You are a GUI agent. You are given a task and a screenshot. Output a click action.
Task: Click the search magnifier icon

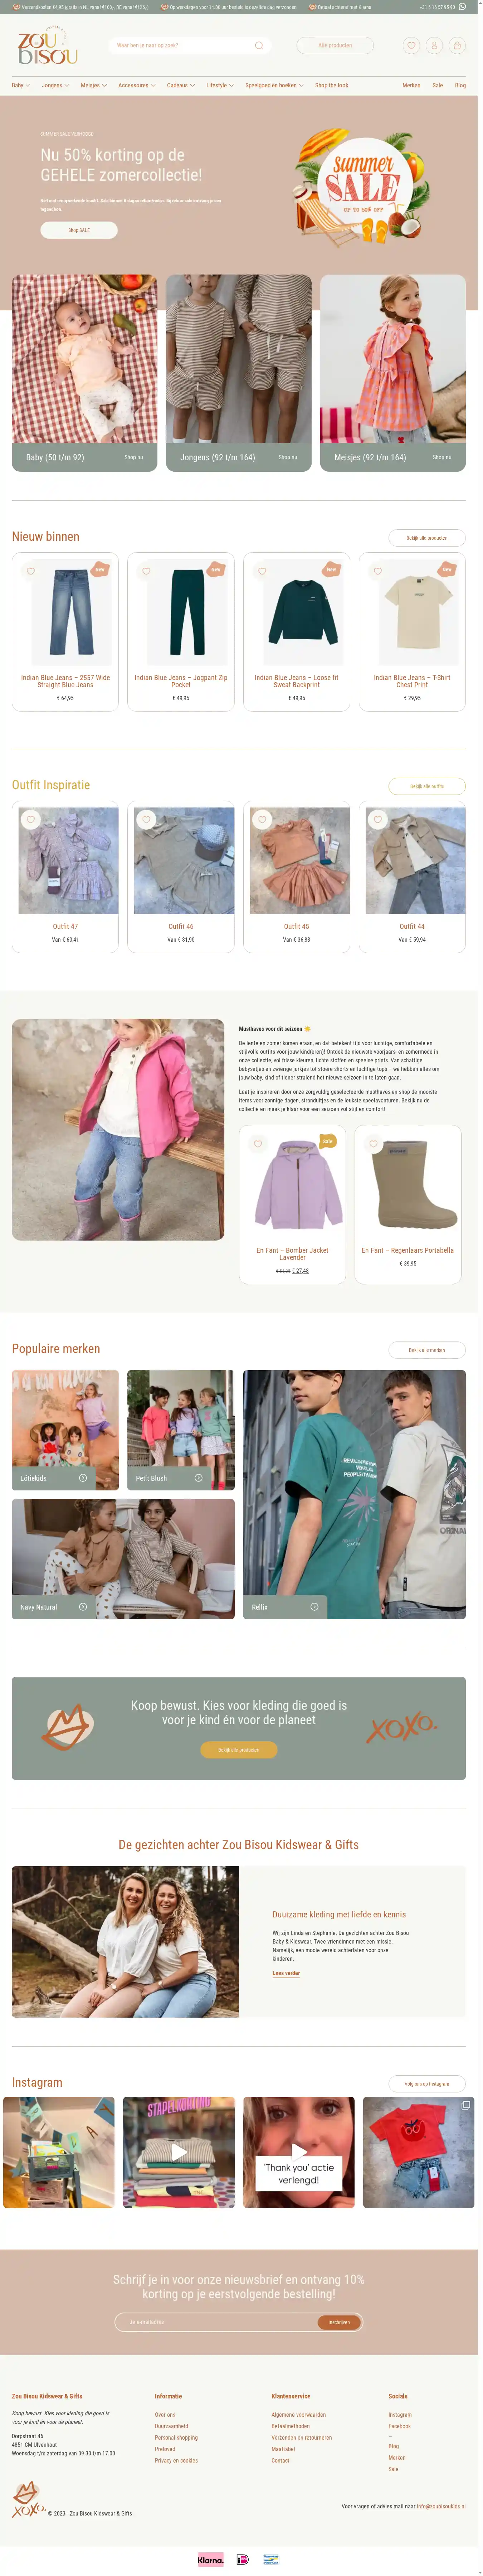pyautogui.click(x=259, y=45)
